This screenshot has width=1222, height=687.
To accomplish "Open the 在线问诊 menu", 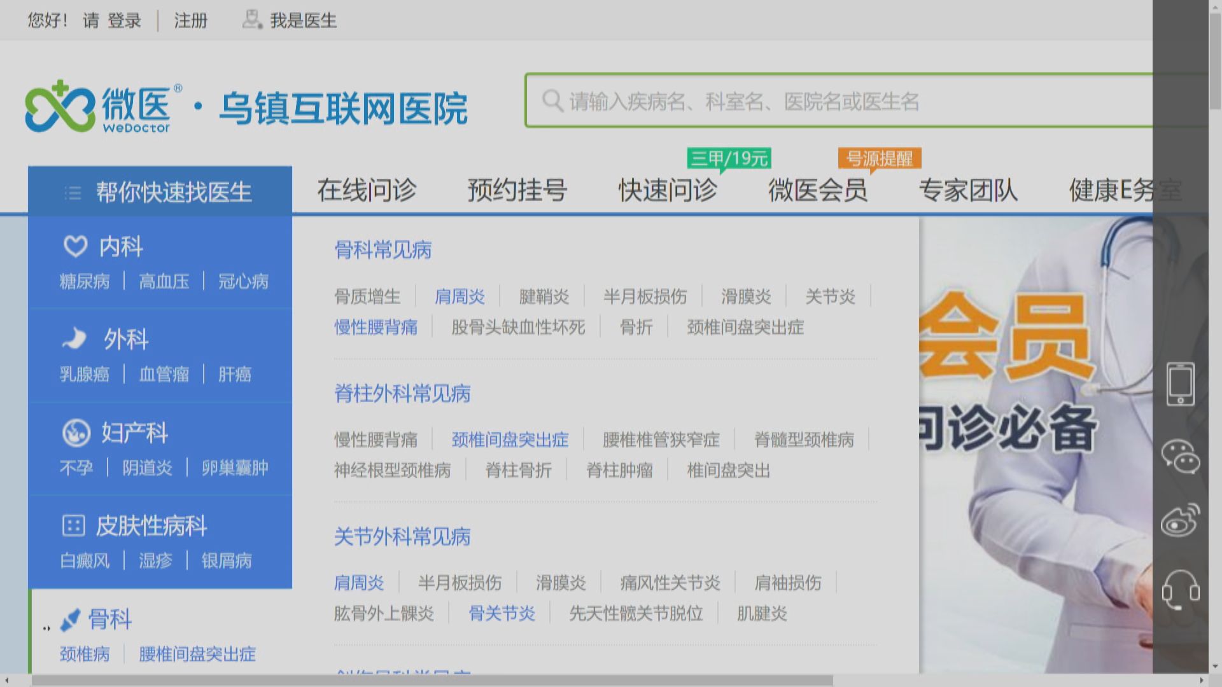I will click(367, 190).
